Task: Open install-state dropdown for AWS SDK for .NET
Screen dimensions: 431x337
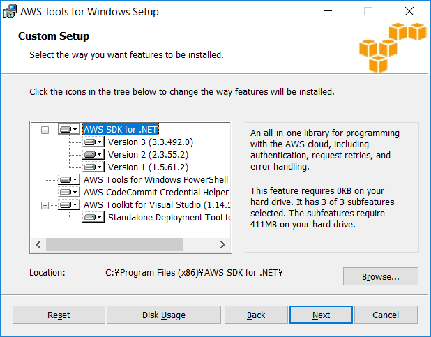Action: [x=69, y=129]
